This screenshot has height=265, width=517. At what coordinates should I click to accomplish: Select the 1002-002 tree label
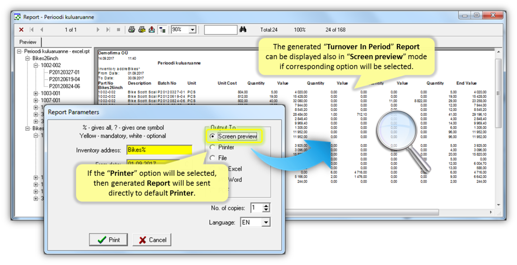coord(51,65)
